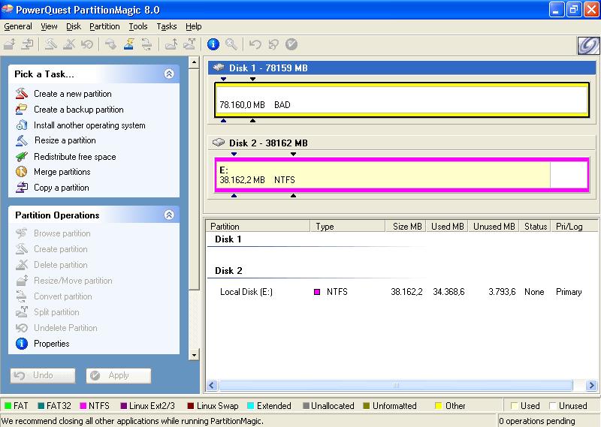Click the Resize/Move toolbar icon
The height and width of the screenshot is (427, 601).
pos(10,44)
